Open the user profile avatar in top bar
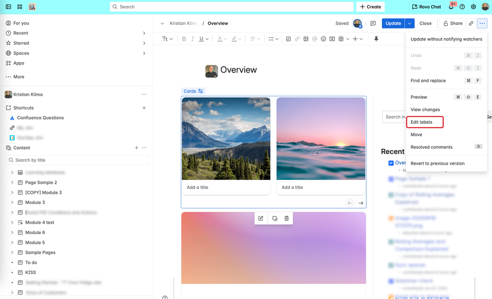This screenshot has width=492, height=299. 485,6
